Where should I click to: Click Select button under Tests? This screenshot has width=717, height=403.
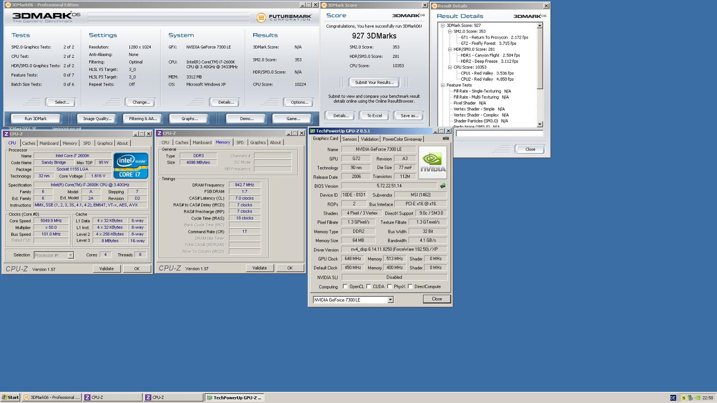[x=62, y=102]
